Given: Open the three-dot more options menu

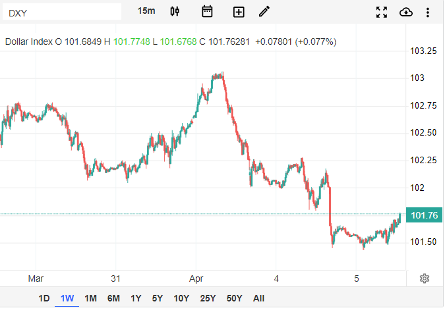Looking at the screenshot, I should (x=428, y=12).
